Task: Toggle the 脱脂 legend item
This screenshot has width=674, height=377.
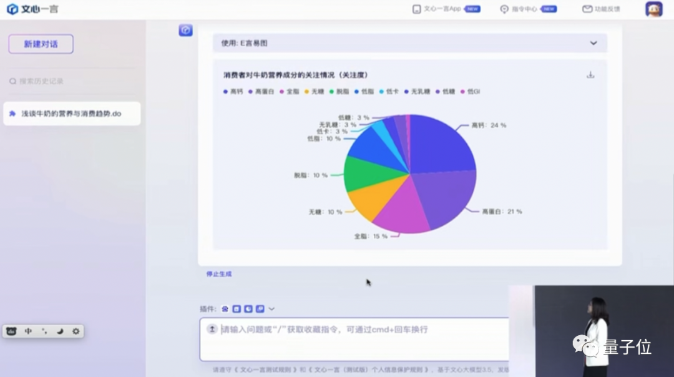Action: click(x=339, y=92)
